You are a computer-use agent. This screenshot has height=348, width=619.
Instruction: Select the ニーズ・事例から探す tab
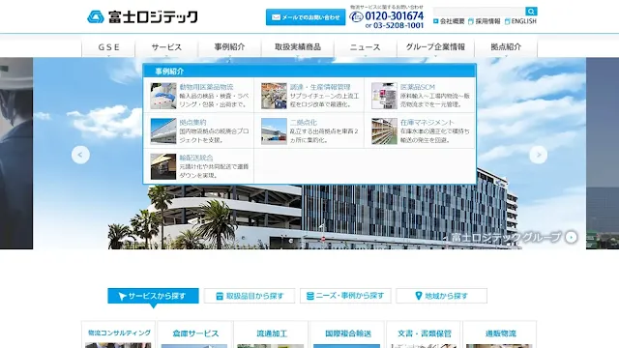click(x=345, y=296)
